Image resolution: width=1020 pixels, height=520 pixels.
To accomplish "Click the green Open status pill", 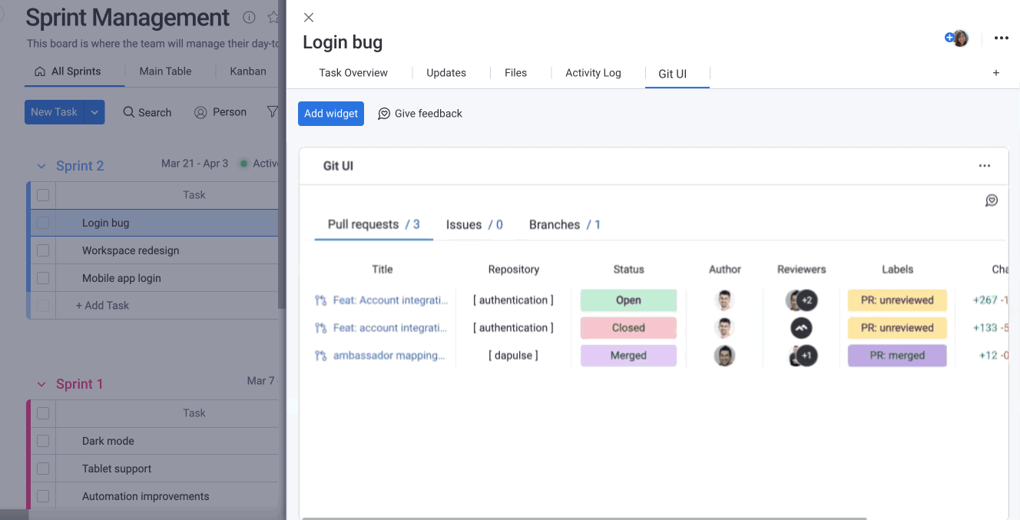I will point(628,300).
